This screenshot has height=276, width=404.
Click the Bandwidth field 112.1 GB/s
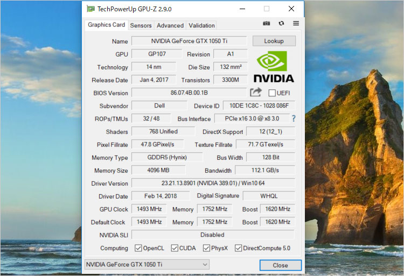pyautogui.click(x=265, y=170)
